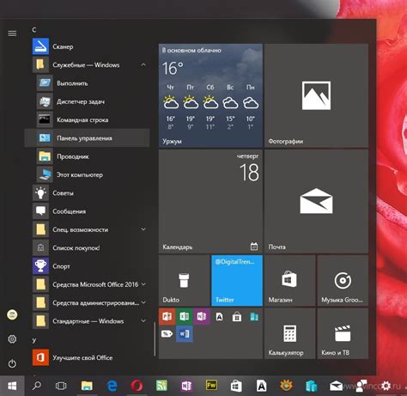Select Панель управления menu entry
This screenshot has width=407, height=396.
tap(87, 138)
